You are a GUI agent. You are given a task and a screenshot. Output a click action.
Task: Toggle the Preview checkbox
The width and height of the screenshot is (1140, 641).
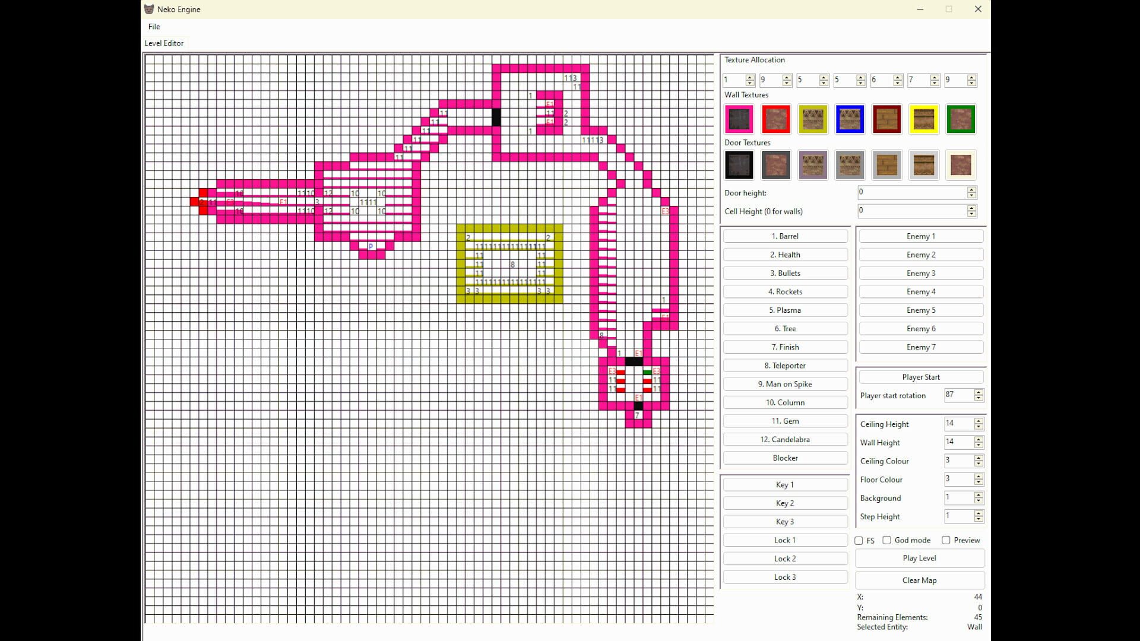point(945,540)
